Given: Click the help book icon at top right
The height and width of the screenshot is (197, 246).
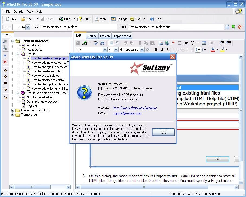Looking at the screenshot, I should 238,11.
